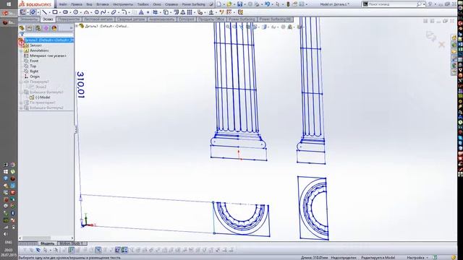Select the Linear Sketch Pattern tool
The image size is (463, 260).
pyautogui.click(x=190, y=12)
